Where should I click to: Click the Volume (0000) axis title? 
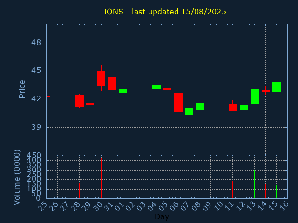pos(17,177)
